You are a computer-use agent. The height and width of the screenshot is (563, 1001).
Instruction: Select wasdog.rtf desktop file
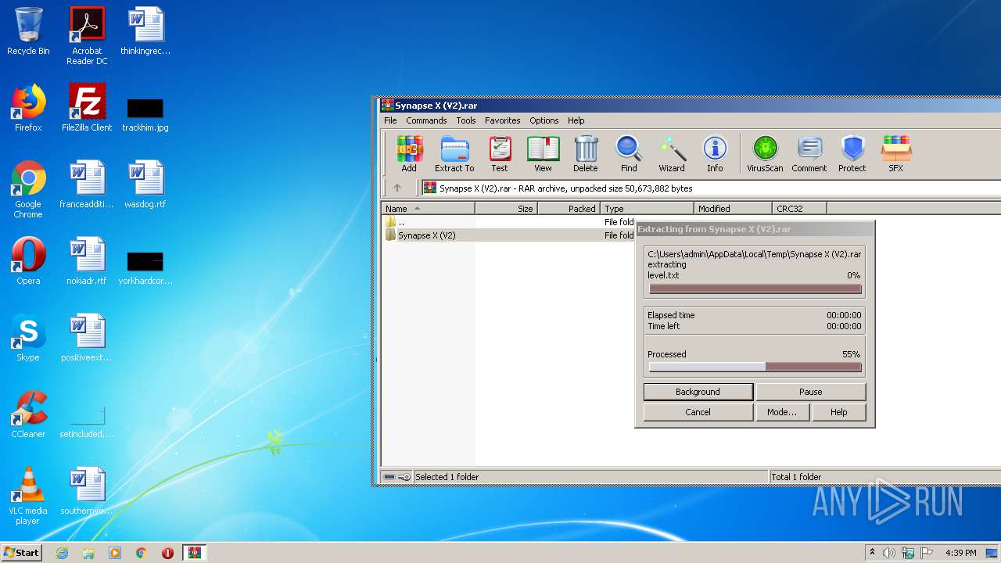[145, 185]
